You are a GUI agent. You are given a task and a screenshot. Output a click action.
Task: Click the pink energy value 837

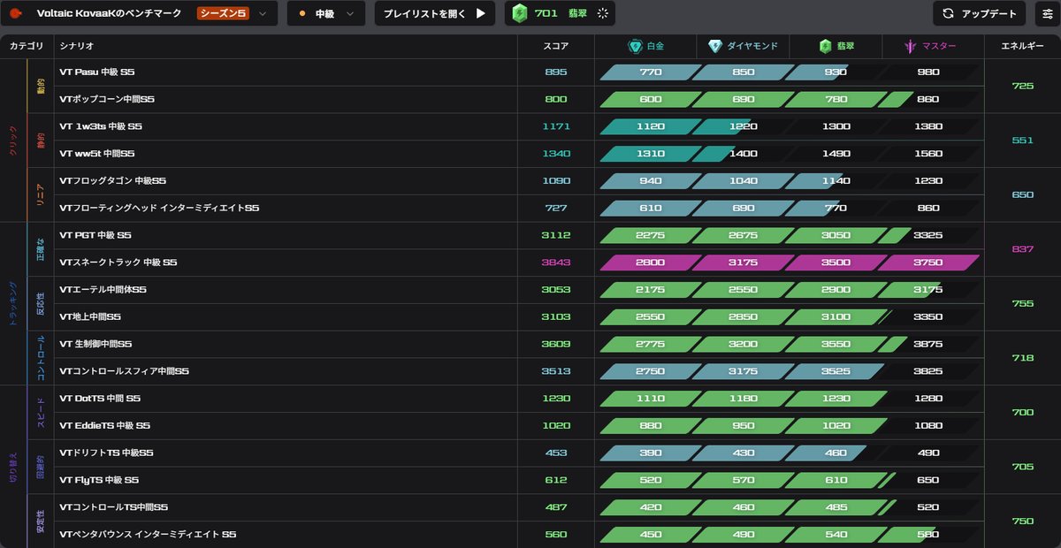pos(1022,249)
